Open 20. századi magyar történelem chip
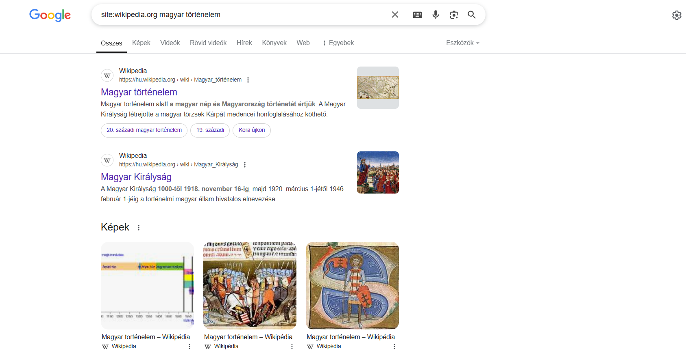 click(144, 130)
